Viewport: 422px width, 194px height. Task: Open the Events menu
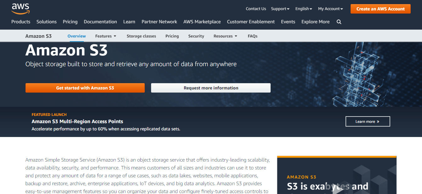[x=288, y=22]
